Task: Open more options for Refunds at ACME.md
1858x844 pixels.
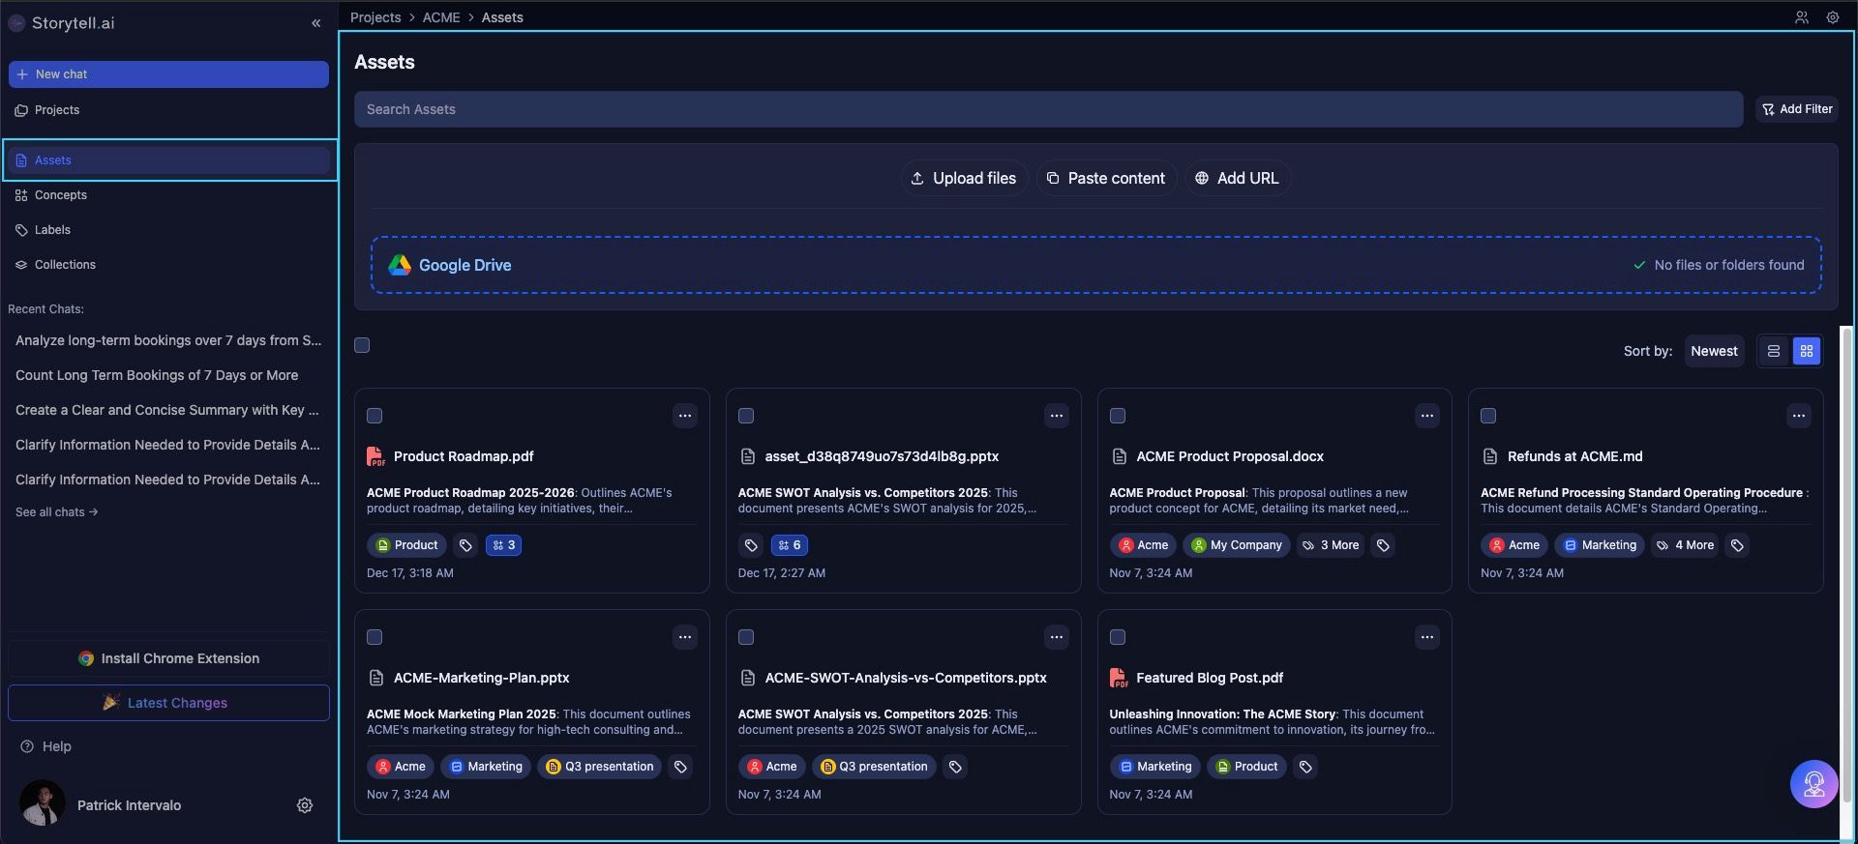Action: click(x=1798, y=416)
